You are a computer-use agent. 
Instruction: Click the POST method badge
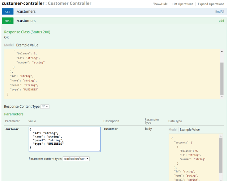8,21
